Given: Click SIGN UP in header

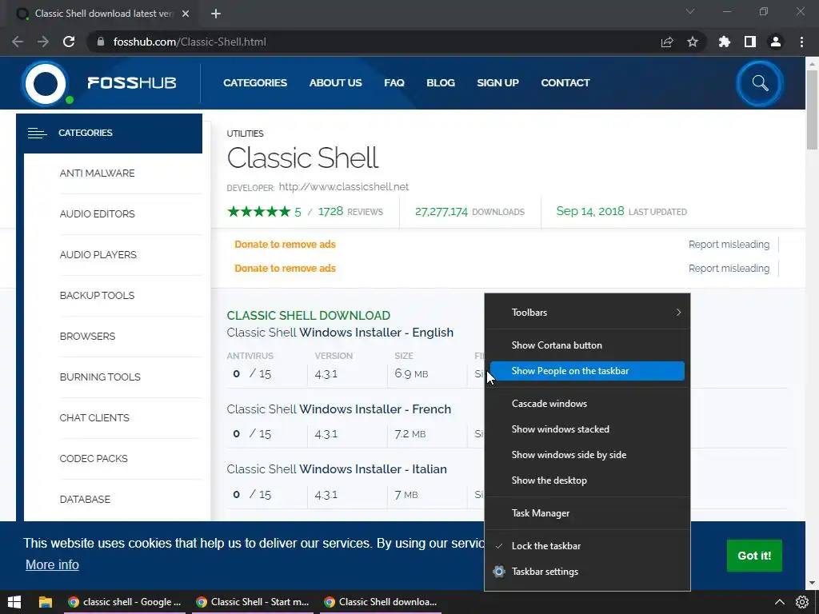Looking at the screenshot, I should [x=497, y=82].
